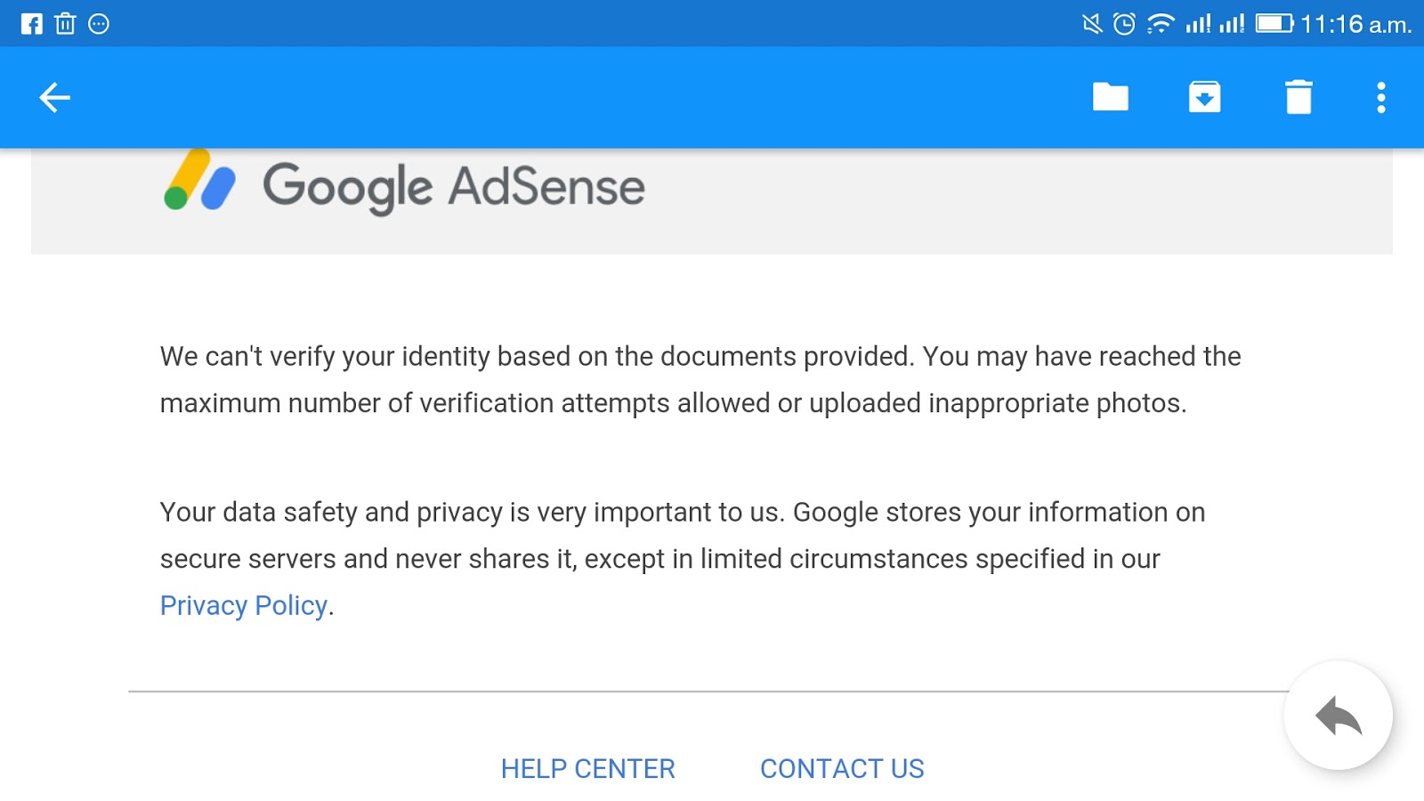
Task: Tap the identity verification message paragraph
Action: (700, 380)
